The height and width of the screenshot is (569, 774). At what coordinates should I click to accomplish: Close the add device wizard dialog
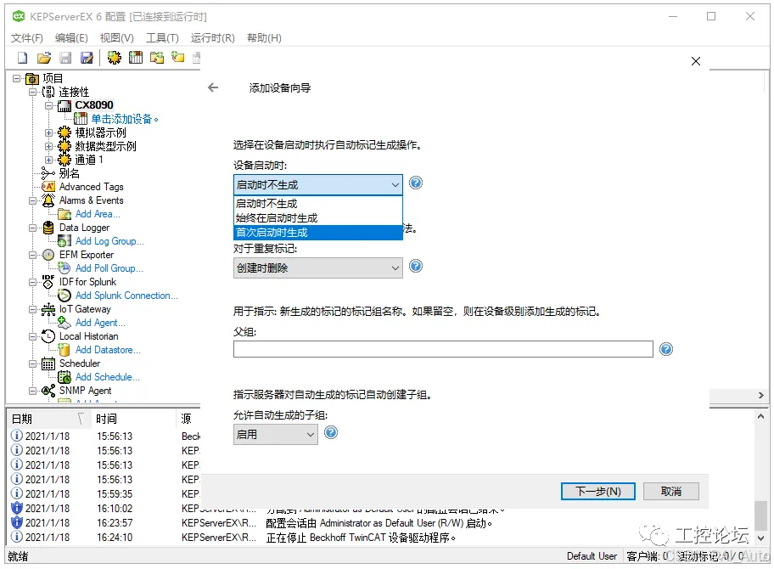[696, 61]
